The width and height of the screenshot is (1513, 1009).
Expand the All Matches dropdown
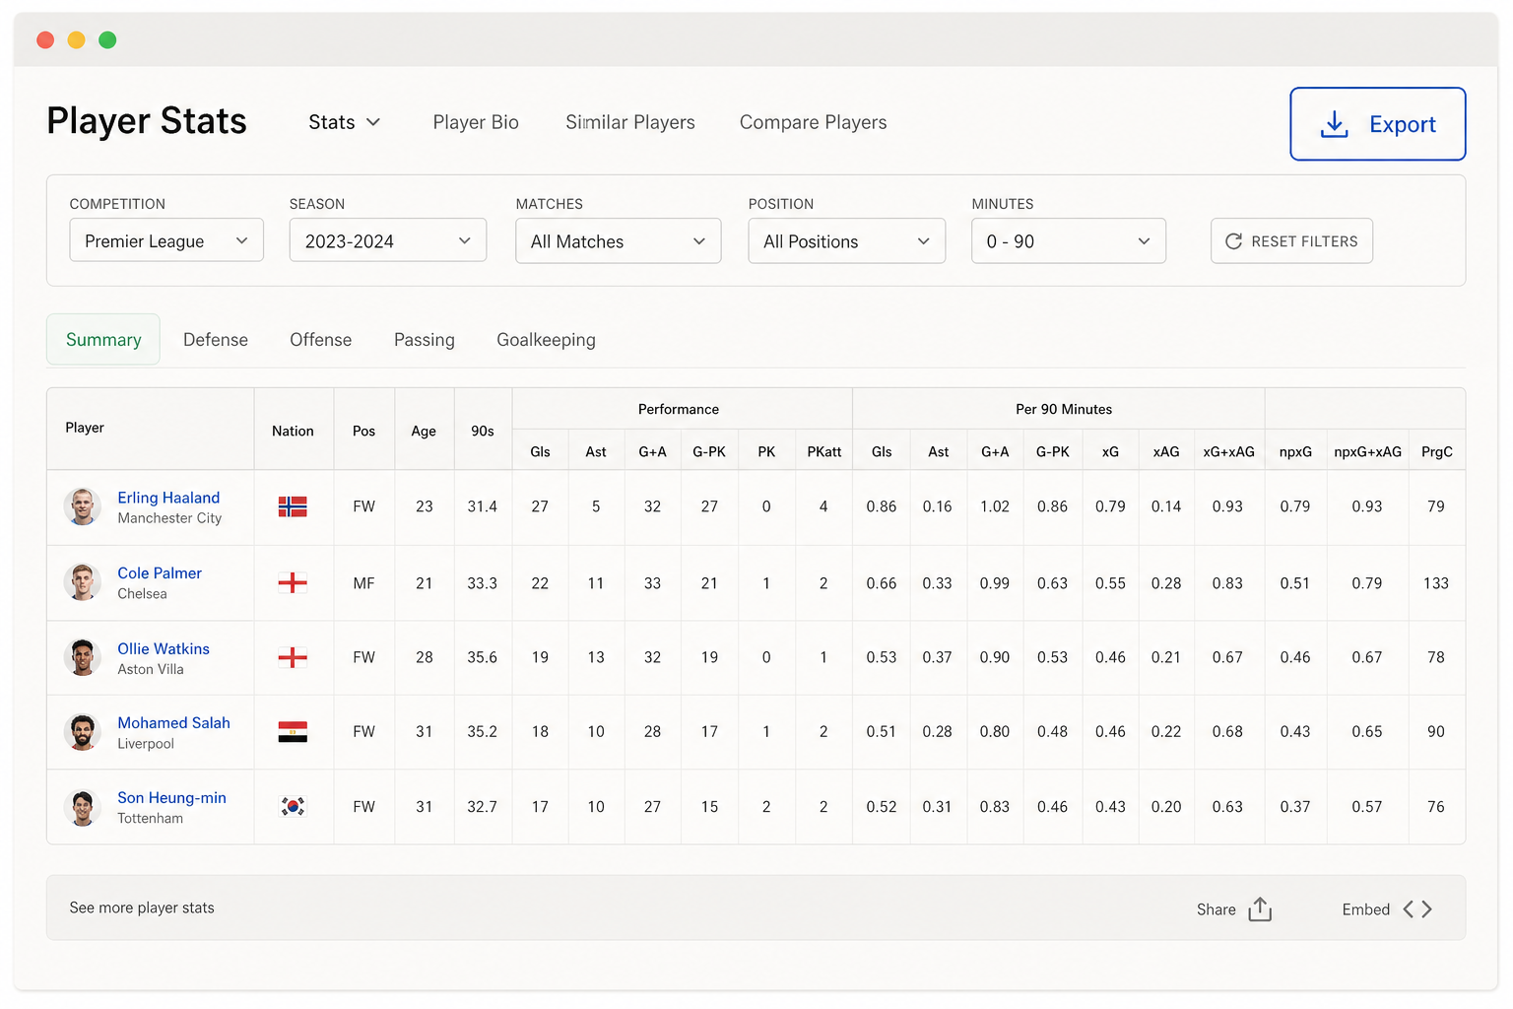coord(619,241)
